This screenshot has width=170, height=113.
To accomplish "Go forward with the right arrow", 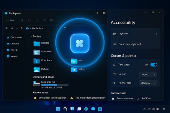I will click(12, 28).
